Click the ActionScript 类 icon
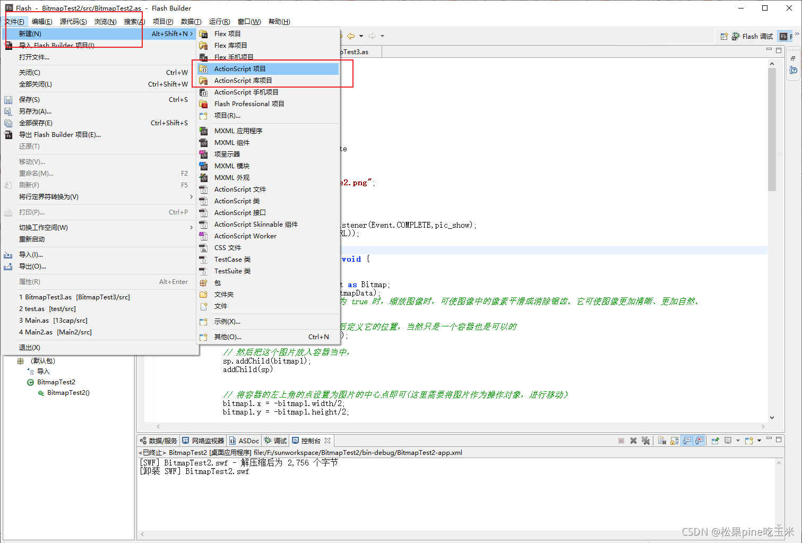The image size is (802, 543). click(x=203, y=201)
